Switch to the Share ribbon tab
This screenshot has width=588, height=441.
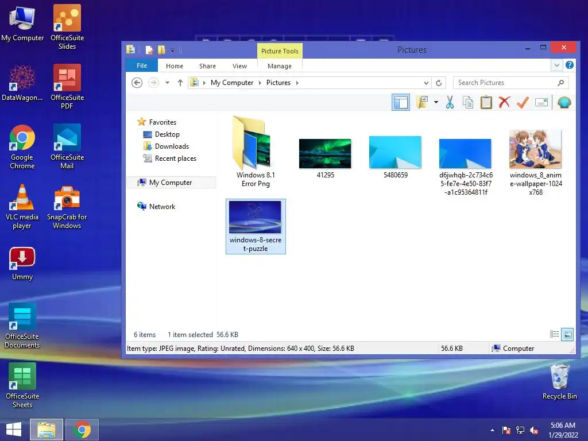click(x=207, y=66)
